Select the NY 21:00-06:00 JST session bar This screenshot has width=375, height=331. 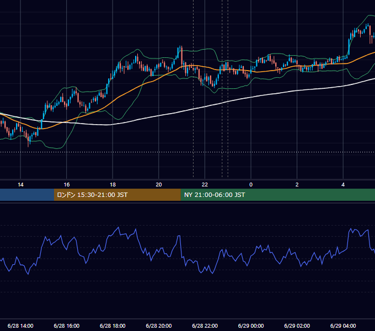pyautogui.click(x=277, y=195)
